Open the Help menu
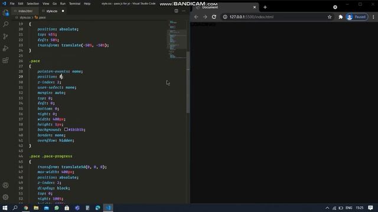This screenshot has height=212, width=378. pyautogui.click(x=87, y=4)
